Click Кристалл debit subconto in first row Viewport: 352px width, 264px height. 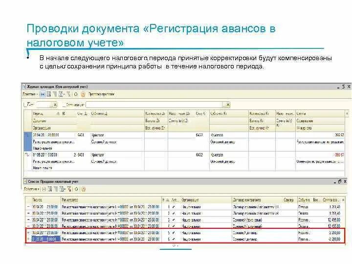(98, 135)
